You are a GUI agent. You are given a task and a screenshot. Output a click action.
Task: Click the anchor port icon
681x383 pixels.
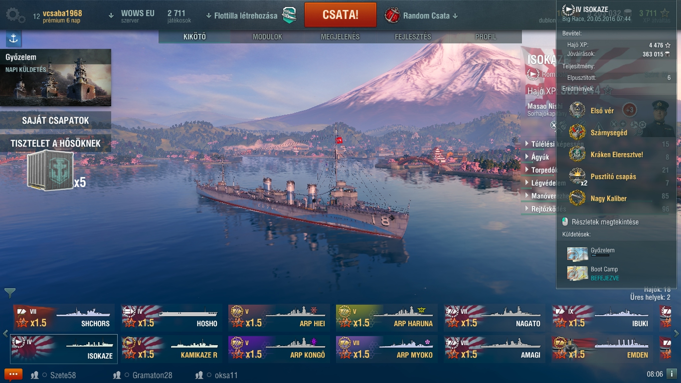click(x=13, y=38)
